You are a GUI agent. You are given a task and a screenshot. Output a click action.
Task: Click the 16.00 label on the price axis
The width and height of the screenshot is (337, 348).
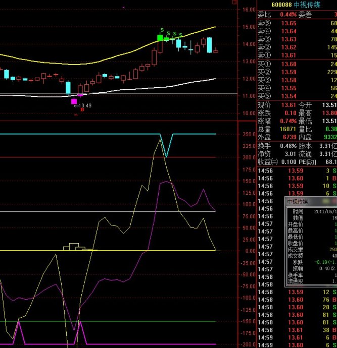click(249, 10)
